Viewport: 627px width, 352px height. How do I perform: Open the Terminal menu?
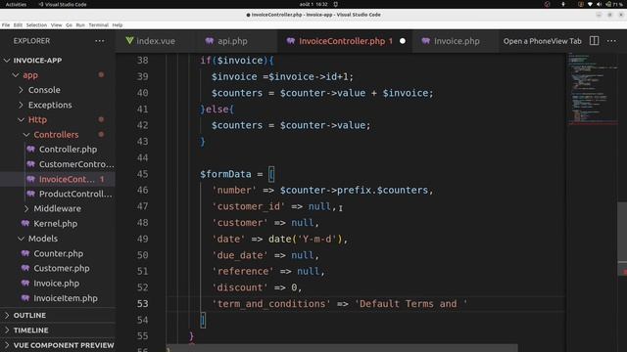pos(98,24)
